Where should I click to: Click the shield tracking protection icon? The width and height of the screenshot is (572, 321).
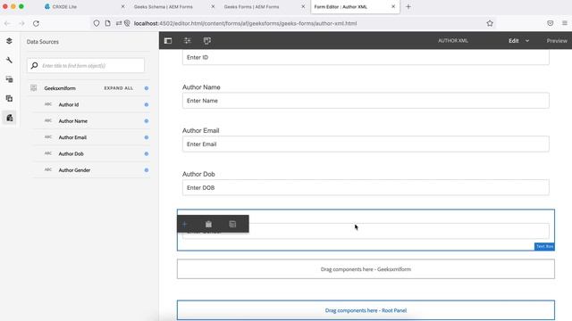pos(97,23)
